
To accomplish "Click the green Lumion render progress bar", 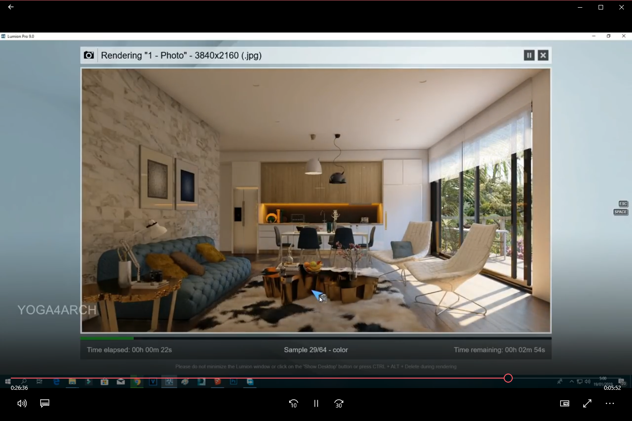I will [107, 338].
